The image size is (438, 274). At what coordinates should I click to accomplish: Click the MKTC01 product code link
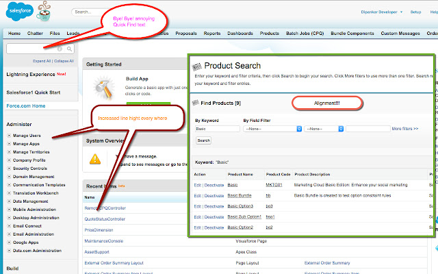click(x=274, y=185)
